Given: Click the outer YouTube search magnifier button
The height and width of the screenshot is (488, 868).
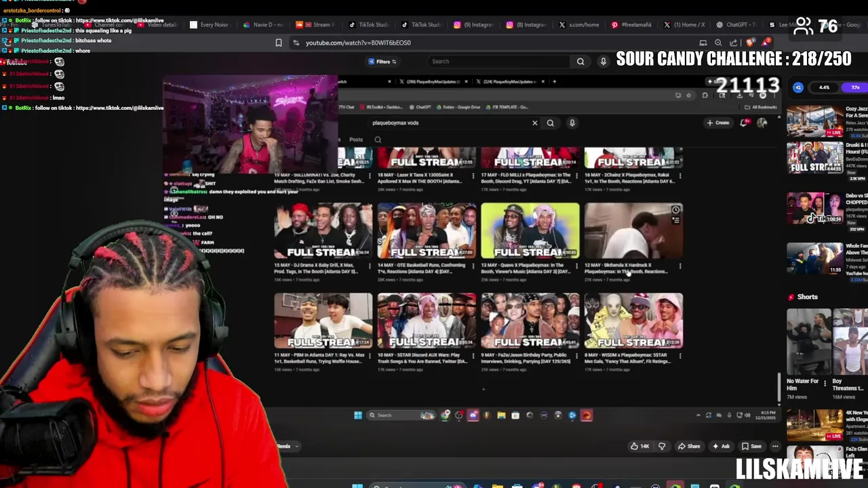Looking at the screenshot, I should click(580, 62).
